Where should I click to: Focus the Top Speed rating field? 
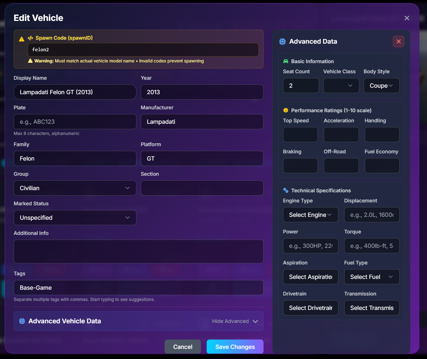pyautogui.click(x=300, y=135)
